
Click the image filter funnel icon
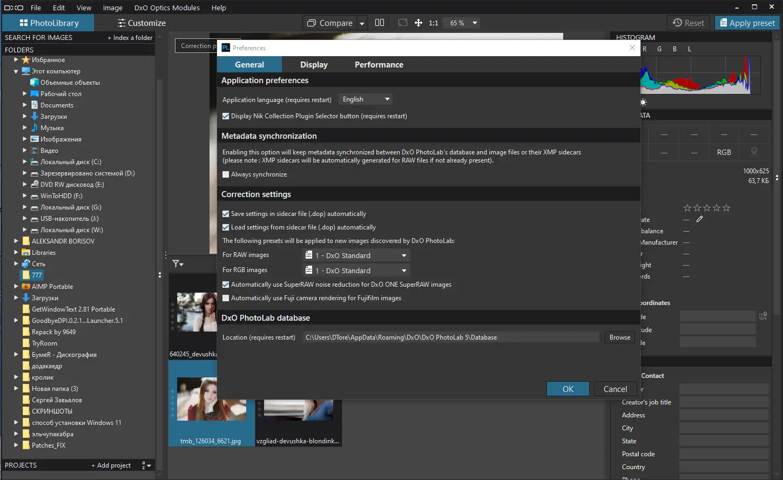[177, 263]
